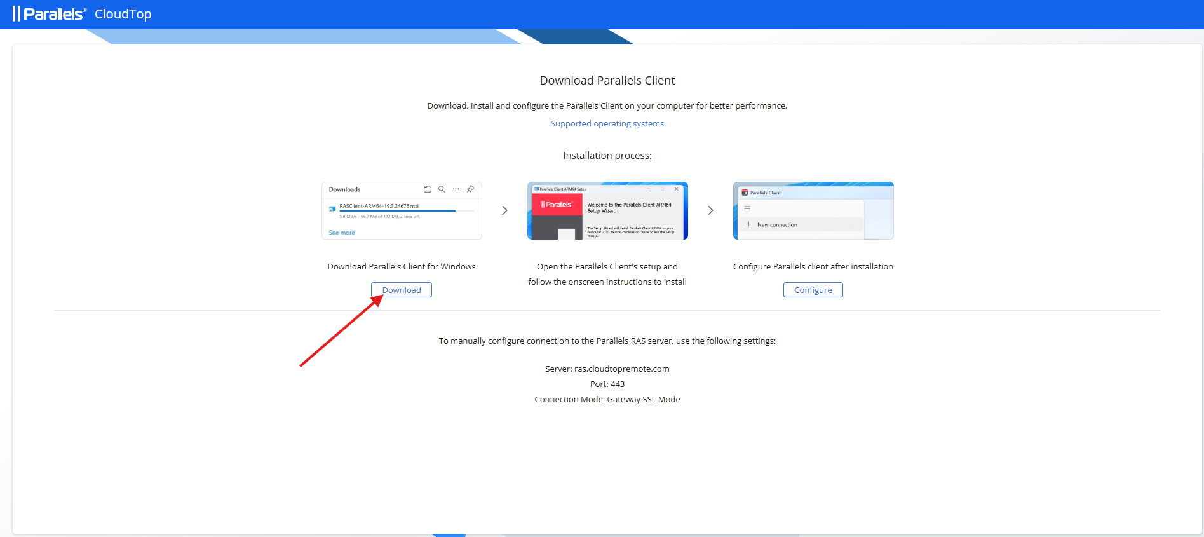Click the Parallels Client configuration thumbnail
Image resolution: width=1204 pixels, height=537 pixels.
click(x=813, y=210)
